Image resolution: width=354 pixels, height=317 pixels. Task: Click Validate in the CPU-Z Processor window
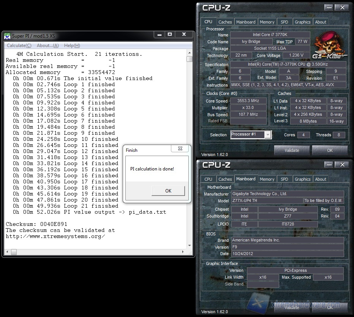292,150
